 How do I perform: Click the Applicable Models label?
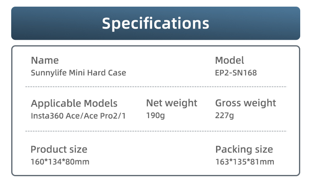click(74, 103)
